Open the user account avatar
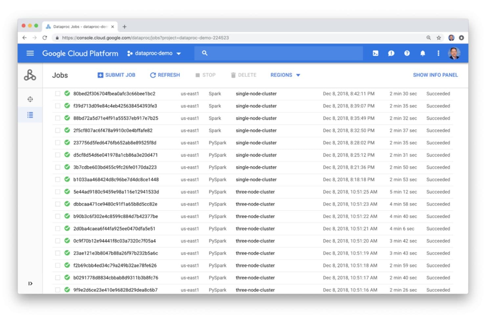The height and width of the screenshot is (324, 486). click(x=454, y=53)
